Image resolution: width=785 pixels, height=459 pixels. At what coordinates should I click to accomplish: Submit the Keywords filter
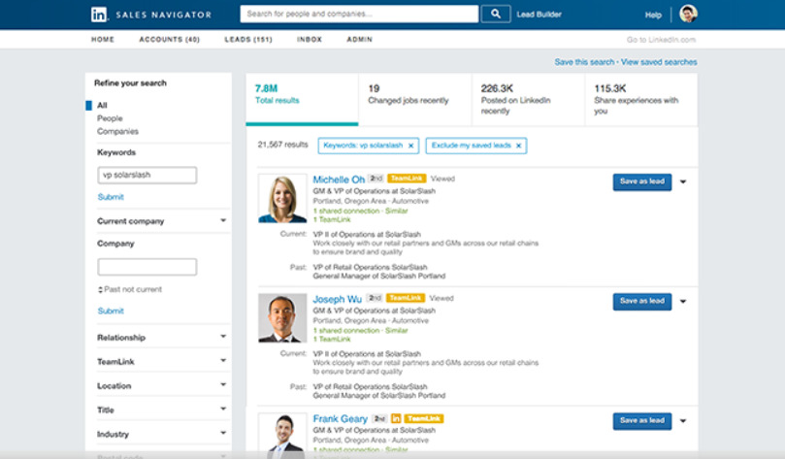pos(111,197)
